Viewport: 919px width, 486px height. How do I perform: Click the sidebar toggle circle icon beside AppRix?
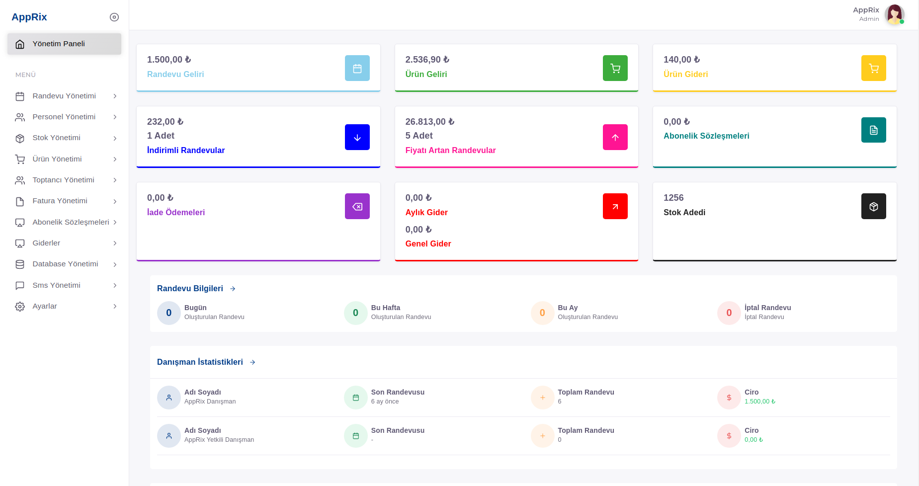pyautogui.click(x=114, y=17)
